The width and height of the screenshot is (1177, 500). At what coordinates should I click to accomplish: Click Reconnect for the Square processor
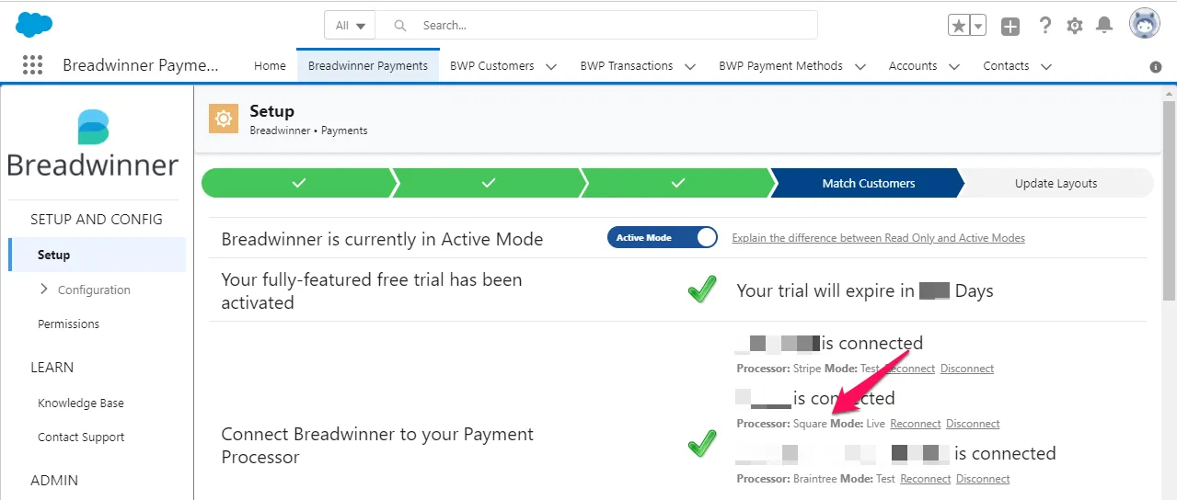916,424
